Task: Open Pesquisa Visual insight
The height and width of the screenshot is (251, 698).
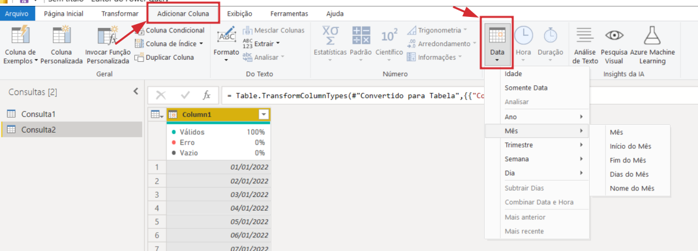Action: pos(614,46)
